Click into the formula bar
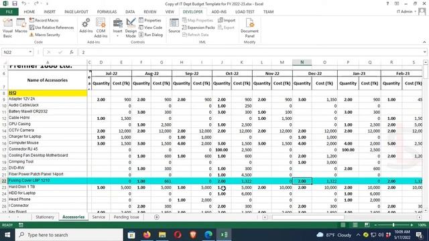429x241 pixels. (250, 52)
